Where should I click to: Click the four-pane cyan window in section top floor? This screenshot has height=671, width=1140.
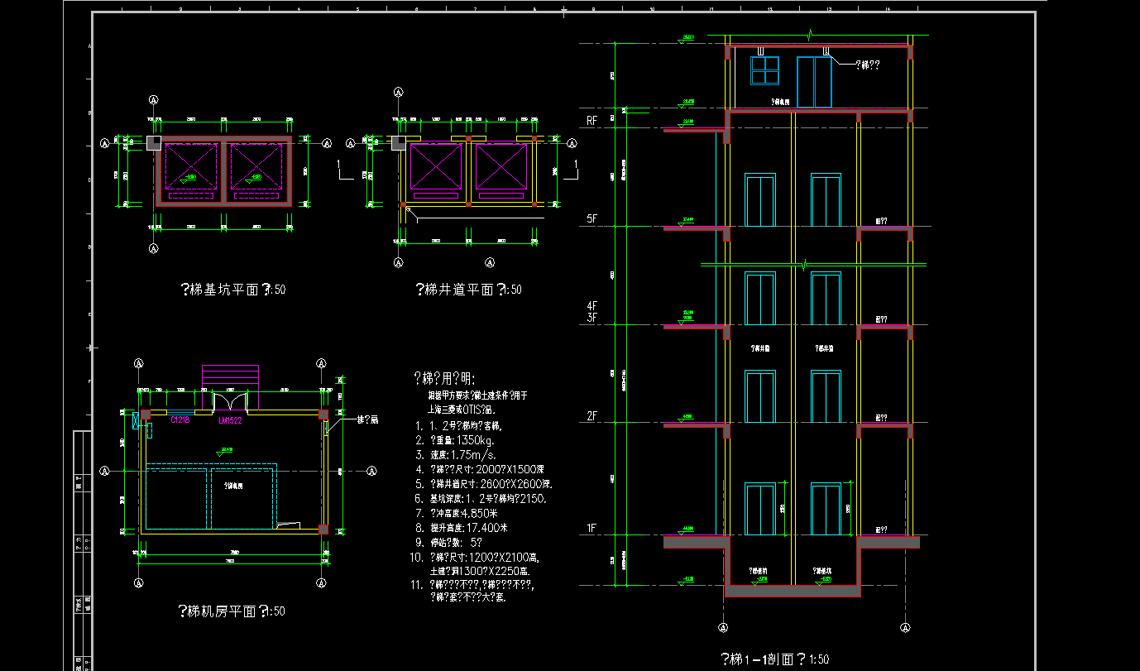[765, 70]
